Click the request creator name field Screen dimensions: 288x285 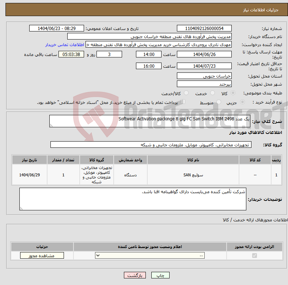pyautogui.click(x=159, y=45)
